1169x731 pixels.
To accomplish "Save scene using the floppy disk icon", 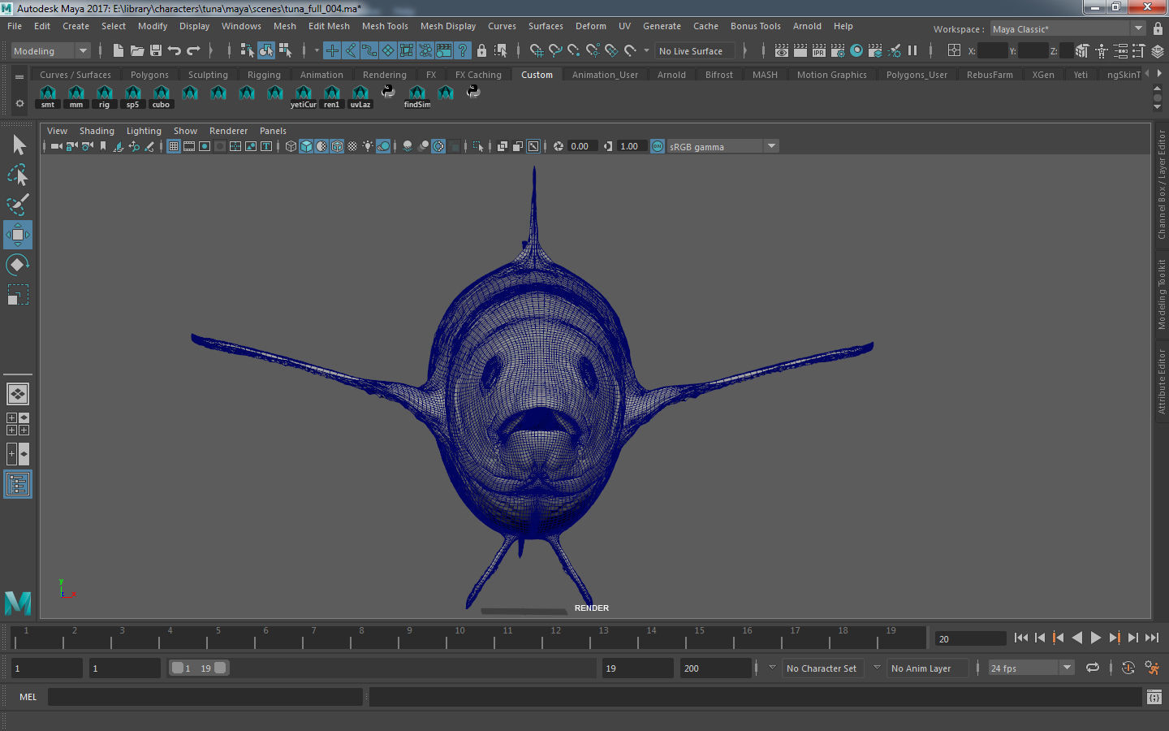I will pyautogui.click(x=156, y=51).
